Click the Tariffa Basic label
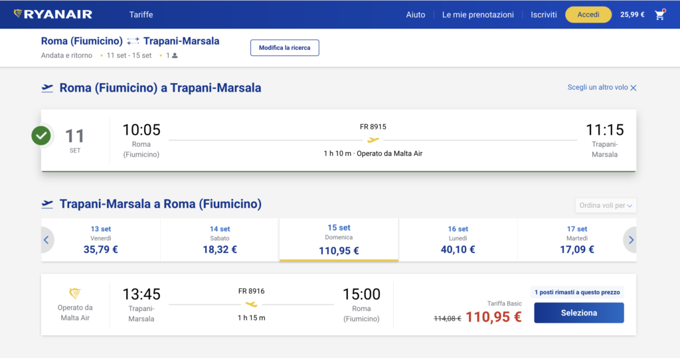Image resolution: width=680 pixels, height=358 pixels. pyautogui.click(x=505, y=304)
